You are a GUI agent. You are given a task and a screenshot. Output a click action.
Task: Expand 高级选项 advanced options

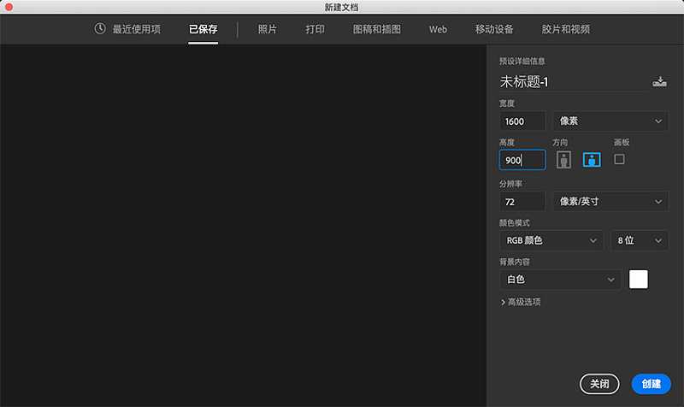pyautogui.click(x=521, y=302)
